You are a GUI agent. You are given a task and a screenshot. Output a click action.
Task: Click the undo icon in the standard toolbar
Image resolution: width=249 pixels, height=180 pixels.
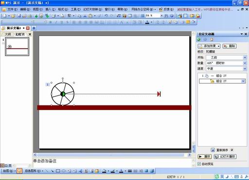click(106, 16)
